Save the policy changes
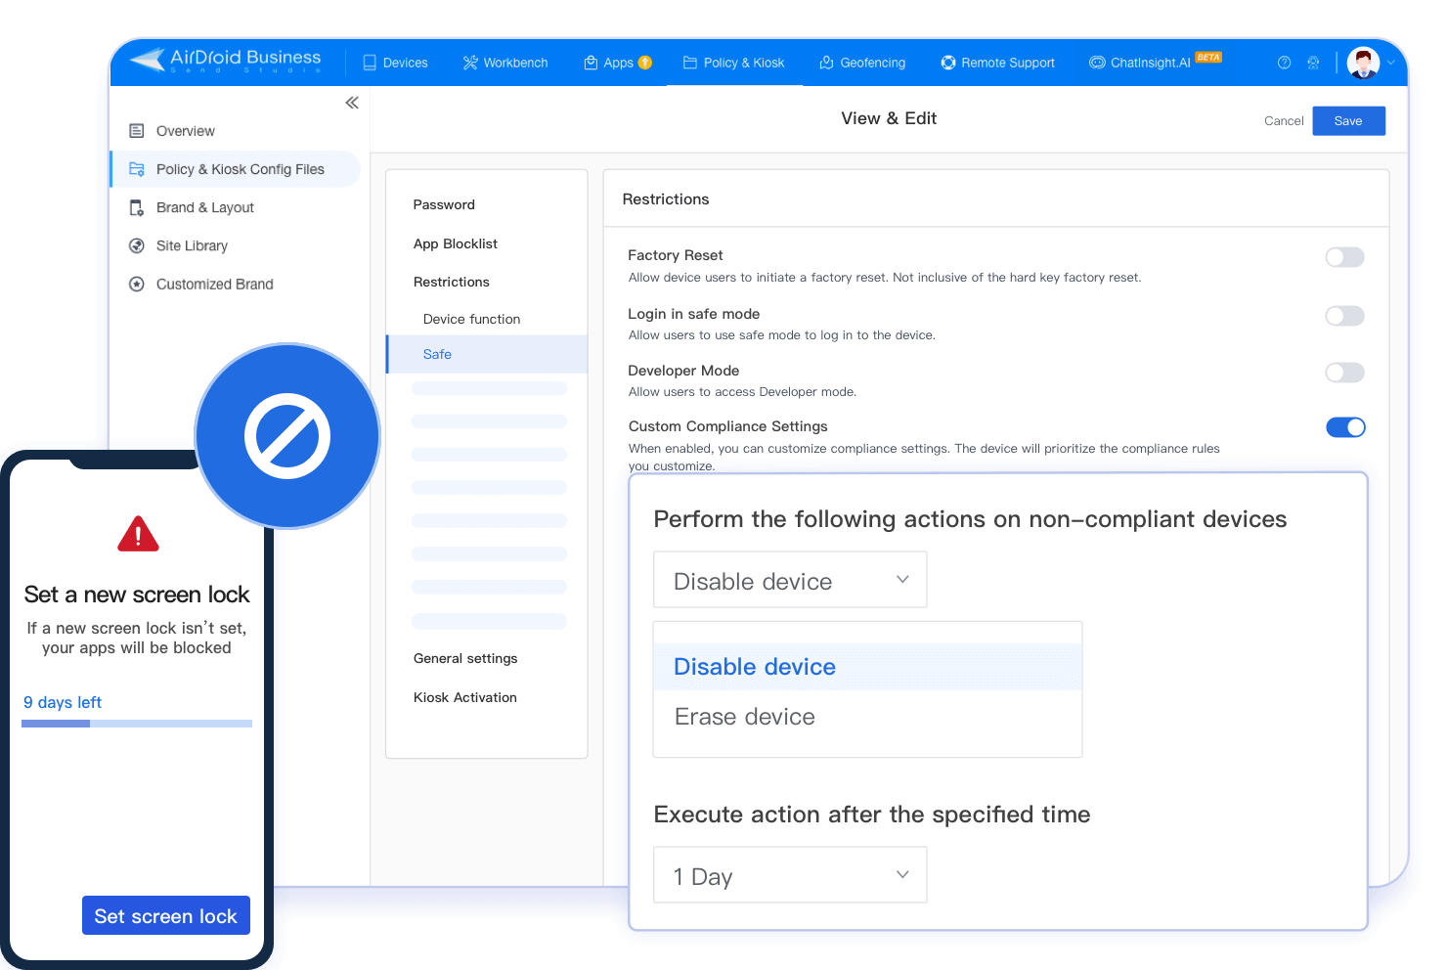 (x=1348, y=120)
